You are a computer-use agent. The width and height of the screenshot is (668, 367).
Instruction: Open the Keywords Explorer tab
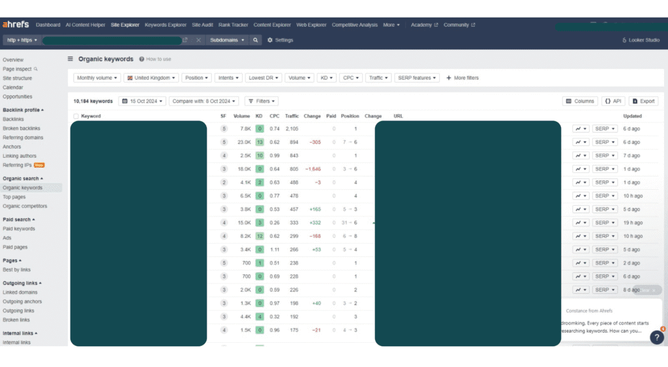coord(165,25)
